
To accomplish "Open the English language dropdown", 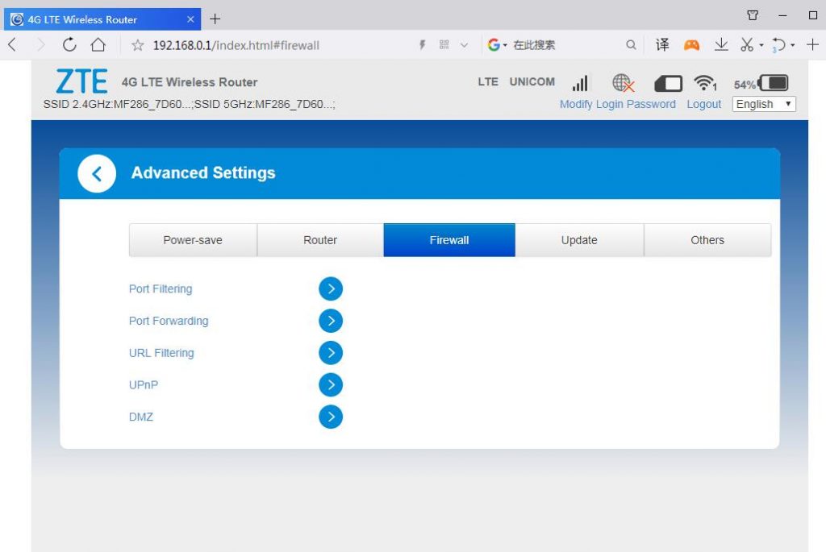I will [x=762, y=104].
